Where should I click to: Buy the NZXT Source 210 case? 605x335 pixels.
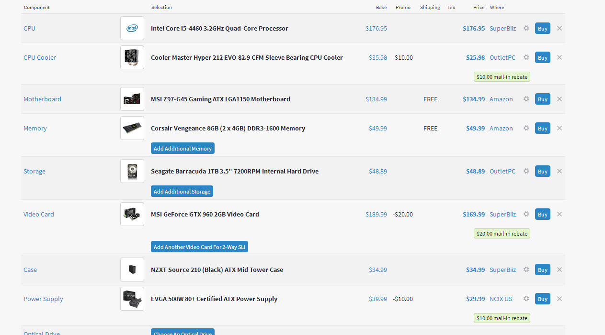coord(543,270)
